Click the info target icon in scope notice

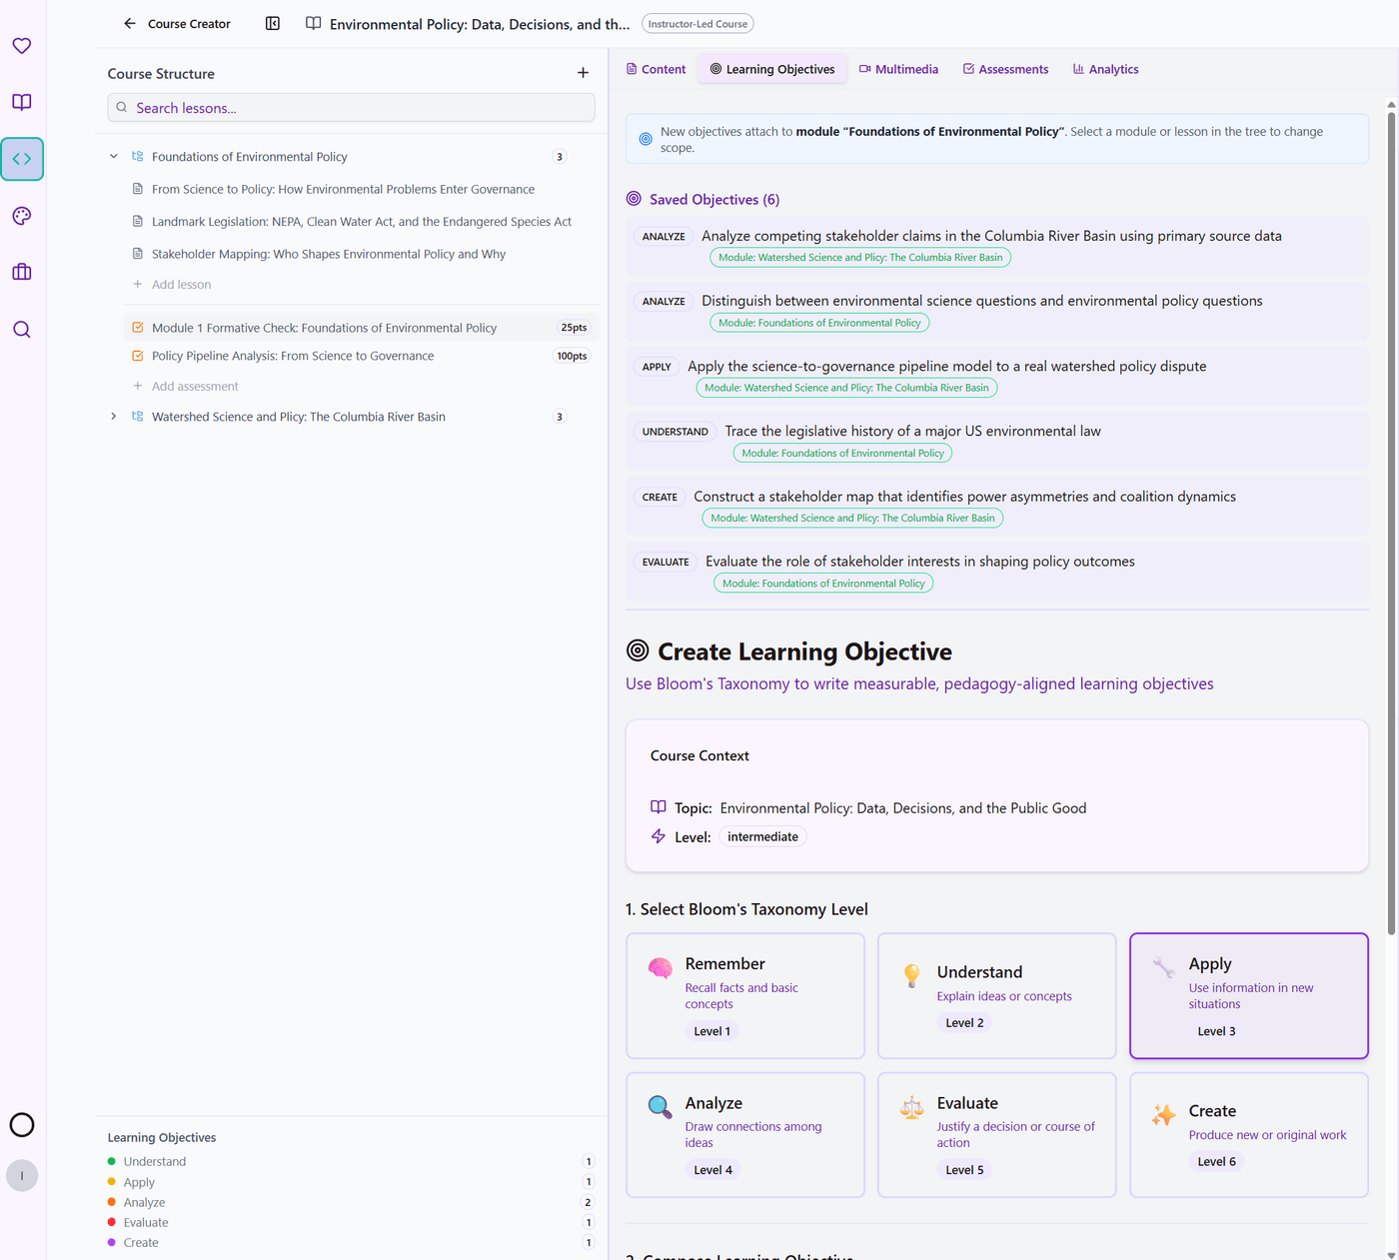pos(646,139)
